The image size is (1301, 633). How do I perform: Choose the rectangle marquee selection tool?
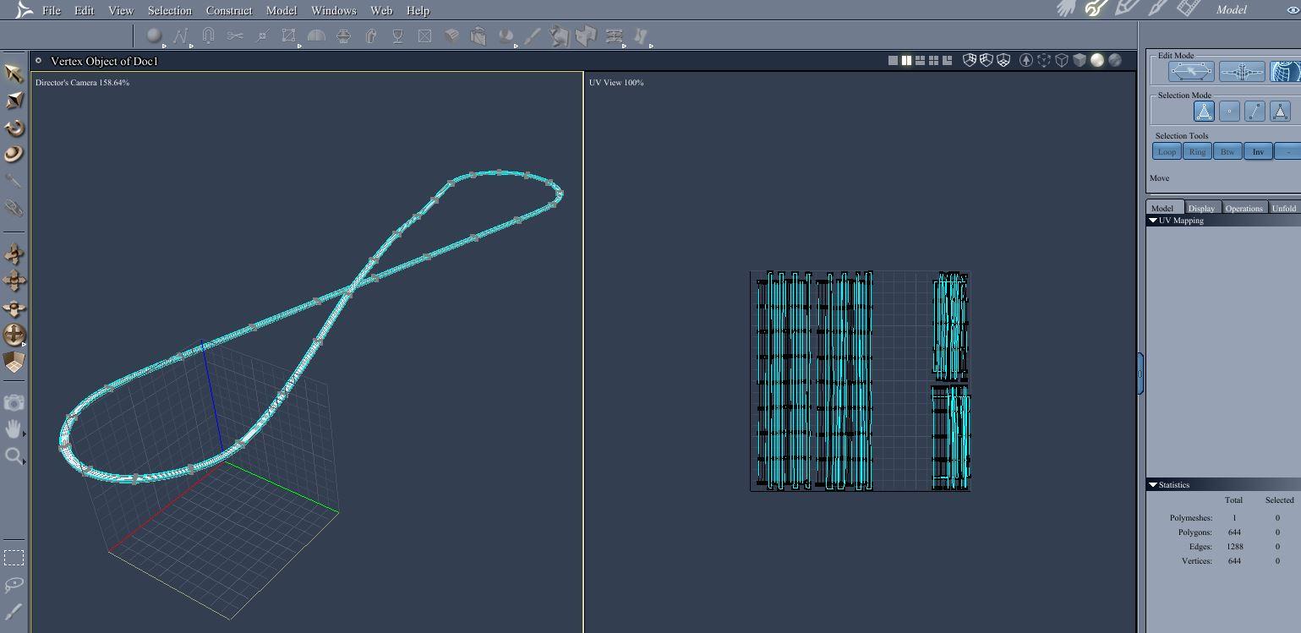[14, 558]
